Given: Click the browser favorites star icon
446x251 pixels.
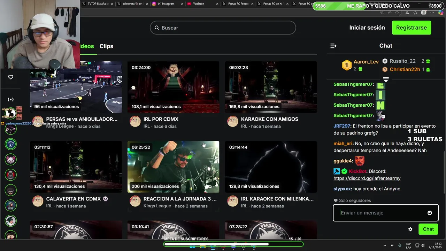Looking at the screenshot, I should tap(397, 13).
